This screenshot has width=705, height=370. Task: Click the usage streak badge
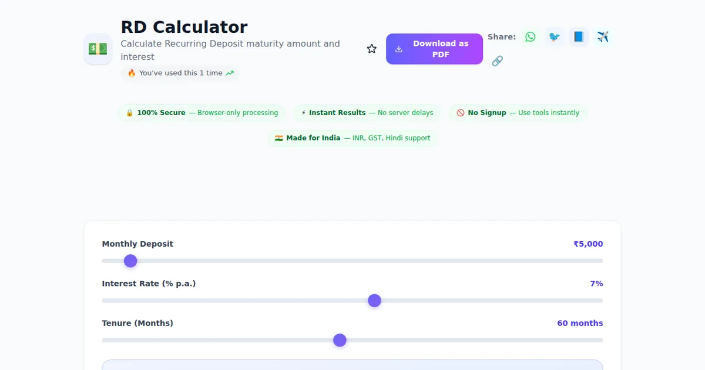point(180,73)
